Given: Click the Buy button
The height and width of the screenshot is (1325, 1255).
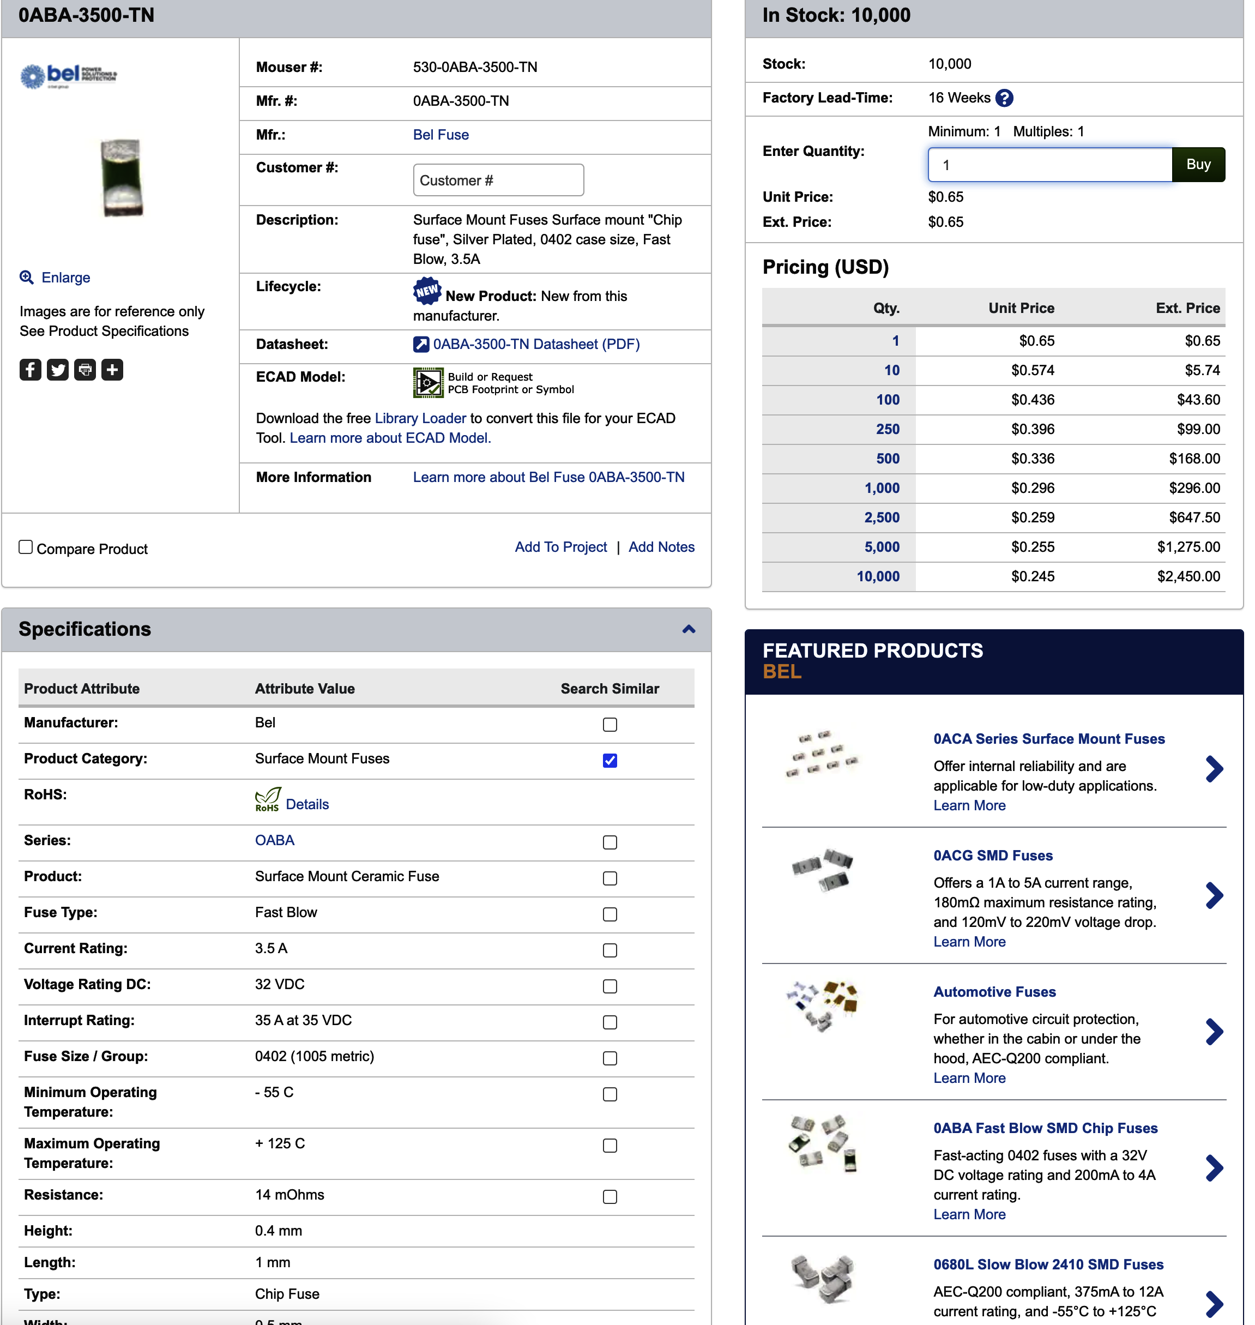Looking at the screenshot, I should (1198, 165).
